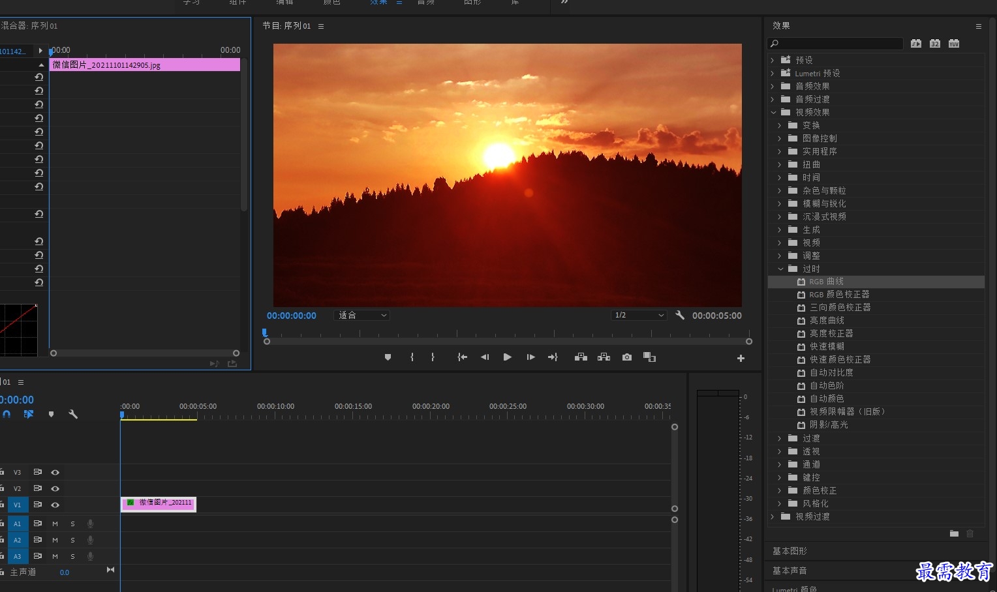Select the 微信图片 clip on V1 track
The image size is (997, 592).
(159, 504)
